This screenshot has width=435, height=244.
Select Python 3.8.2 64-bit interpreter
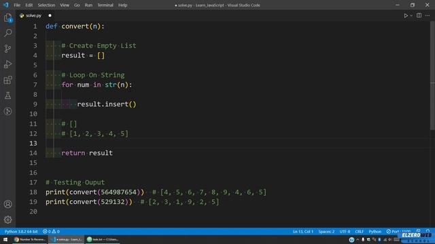(x=21, y=232)
